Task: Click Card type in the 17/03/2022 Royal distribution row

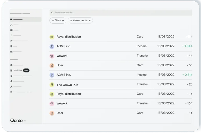Action: (x=140, y=37)
